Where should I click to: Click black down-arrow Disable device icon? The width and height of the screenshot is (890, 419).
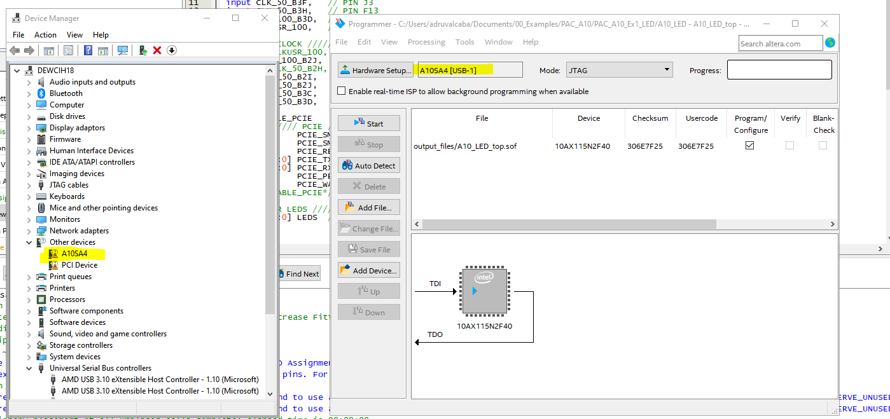pos(171,50)
